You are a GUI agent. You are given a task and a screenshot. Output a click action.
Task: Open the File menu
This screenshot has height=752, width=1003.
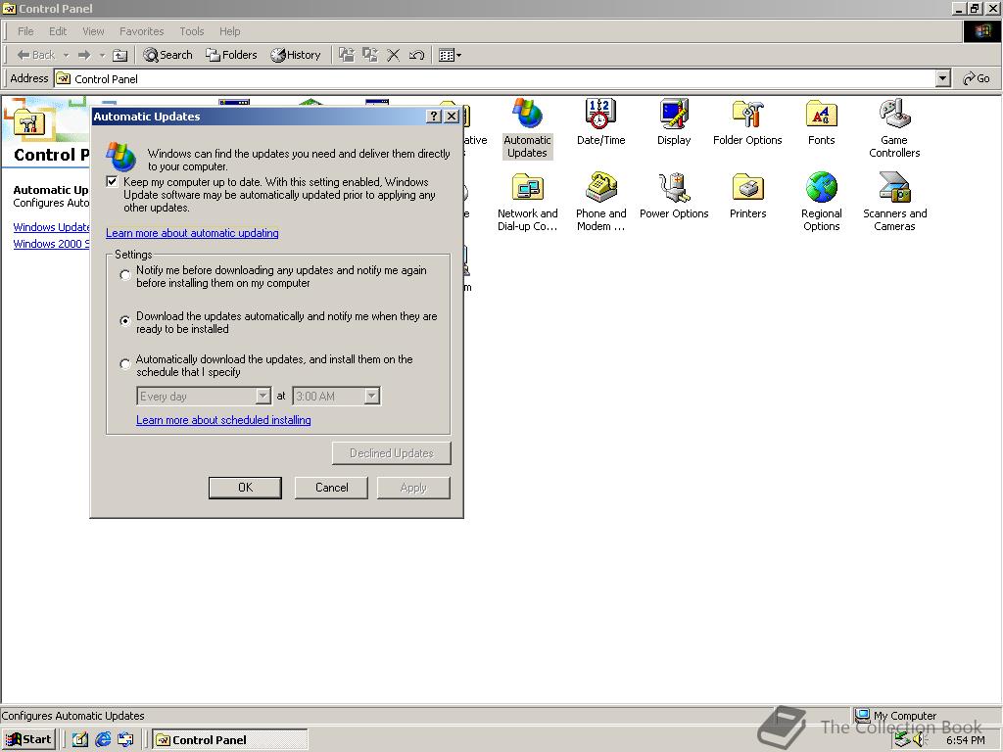[25, 31]
